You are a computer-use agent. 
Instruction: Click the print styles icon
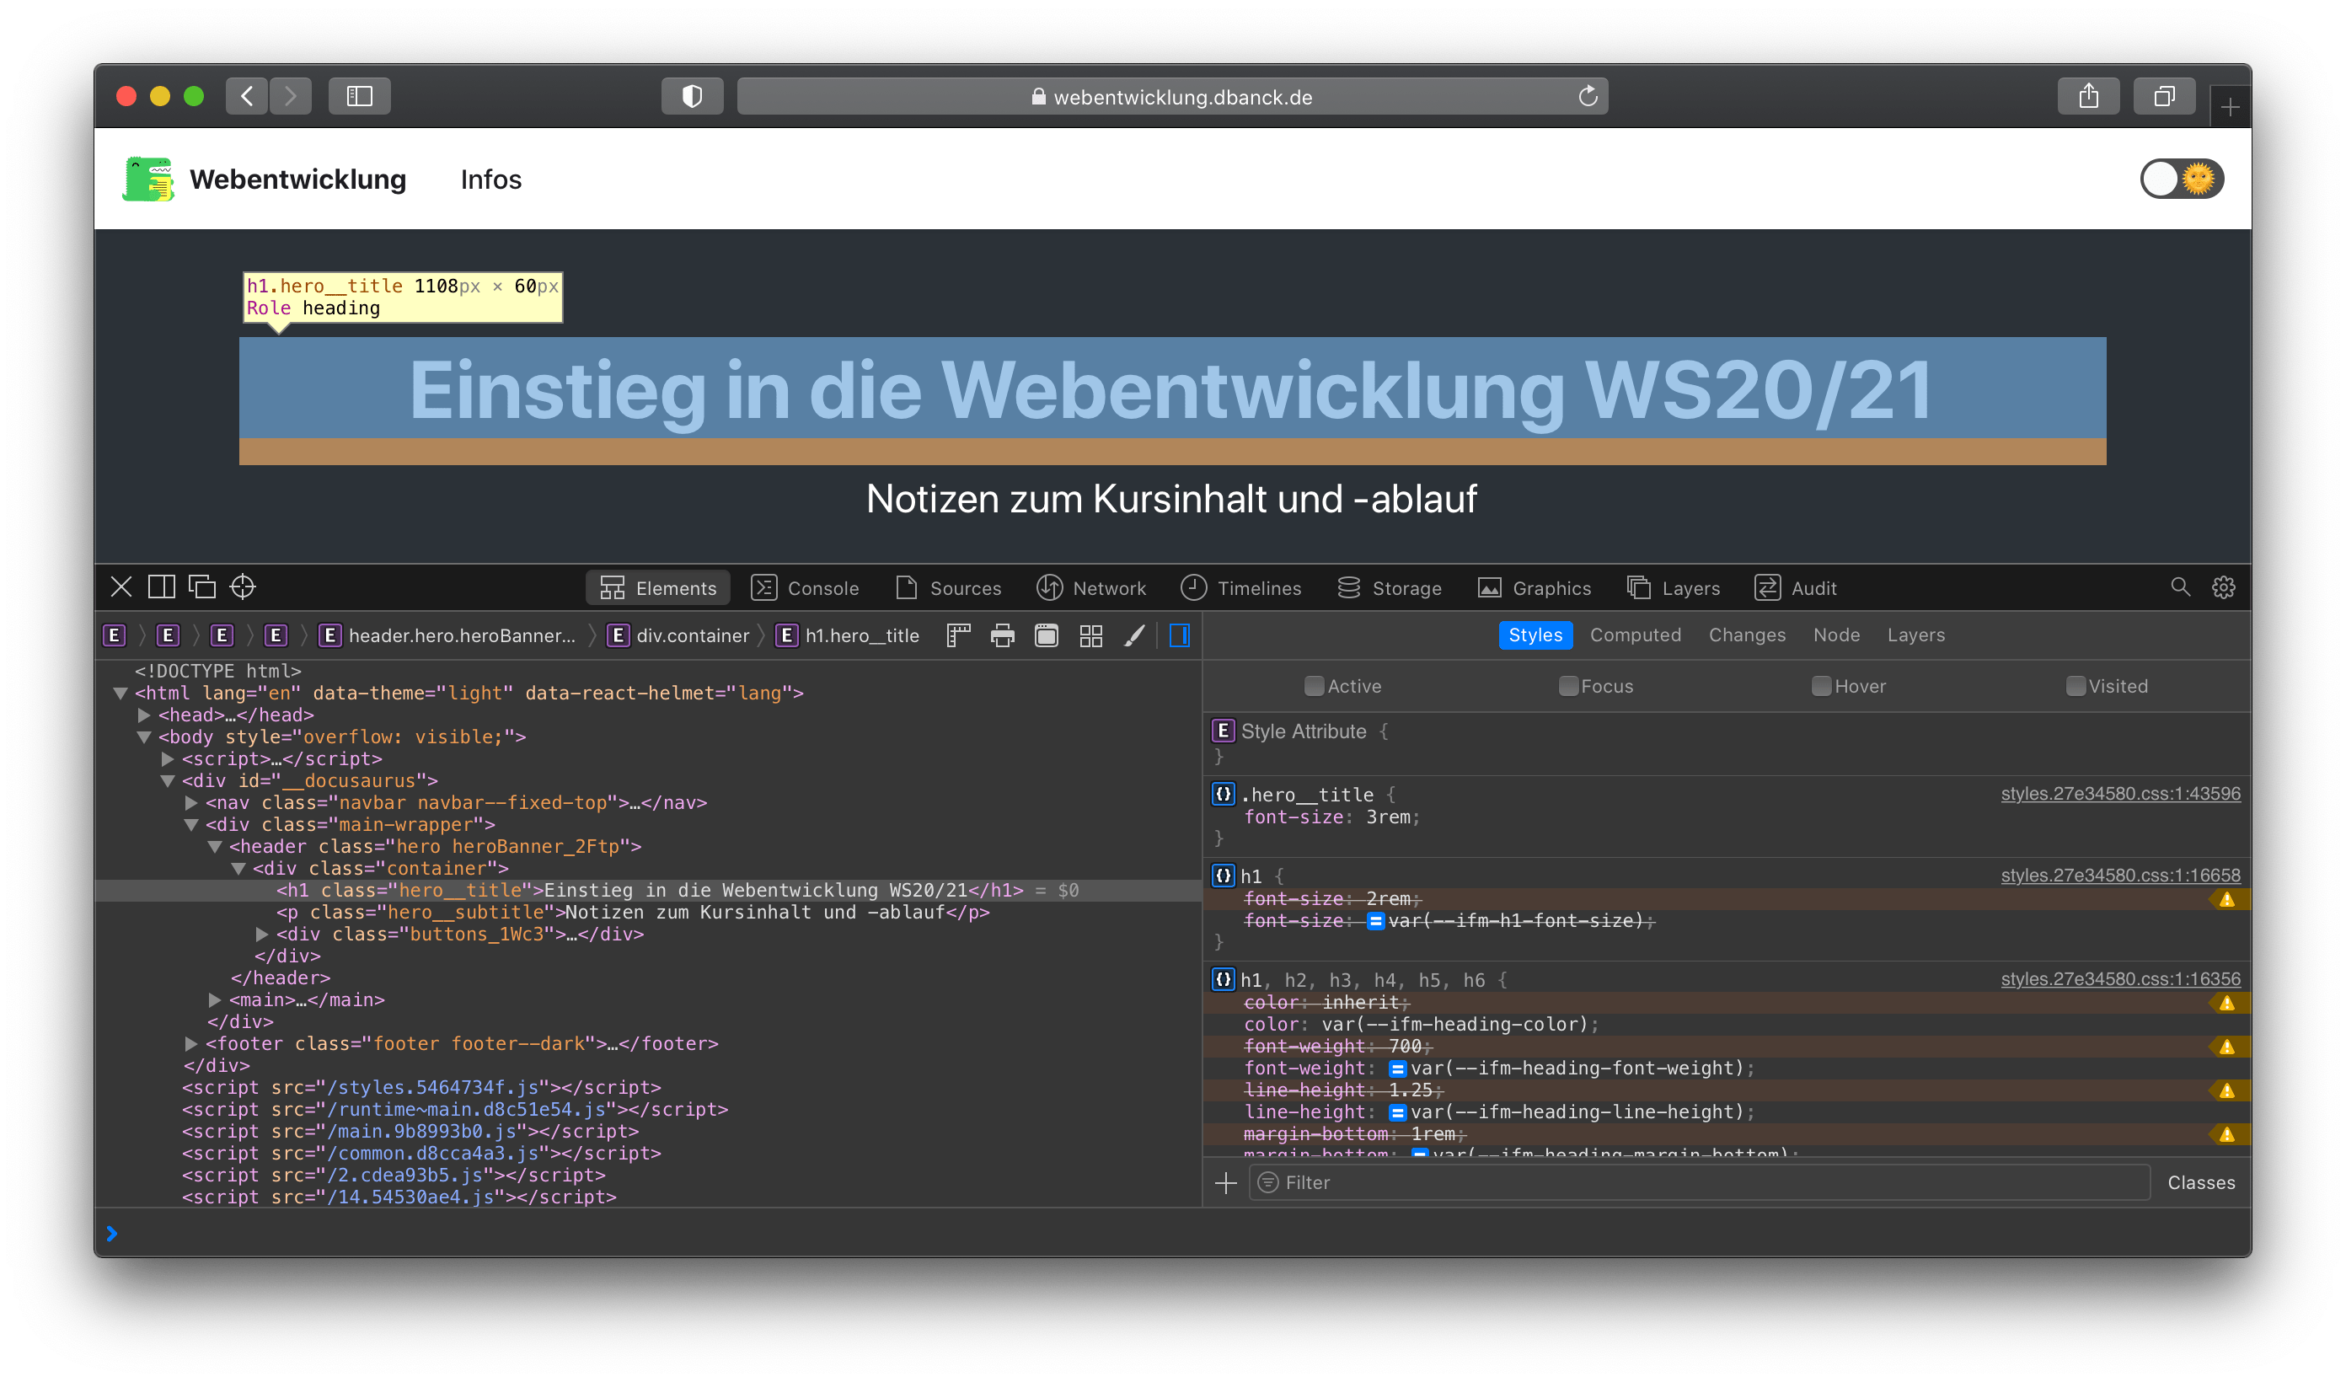point(1003,636)
